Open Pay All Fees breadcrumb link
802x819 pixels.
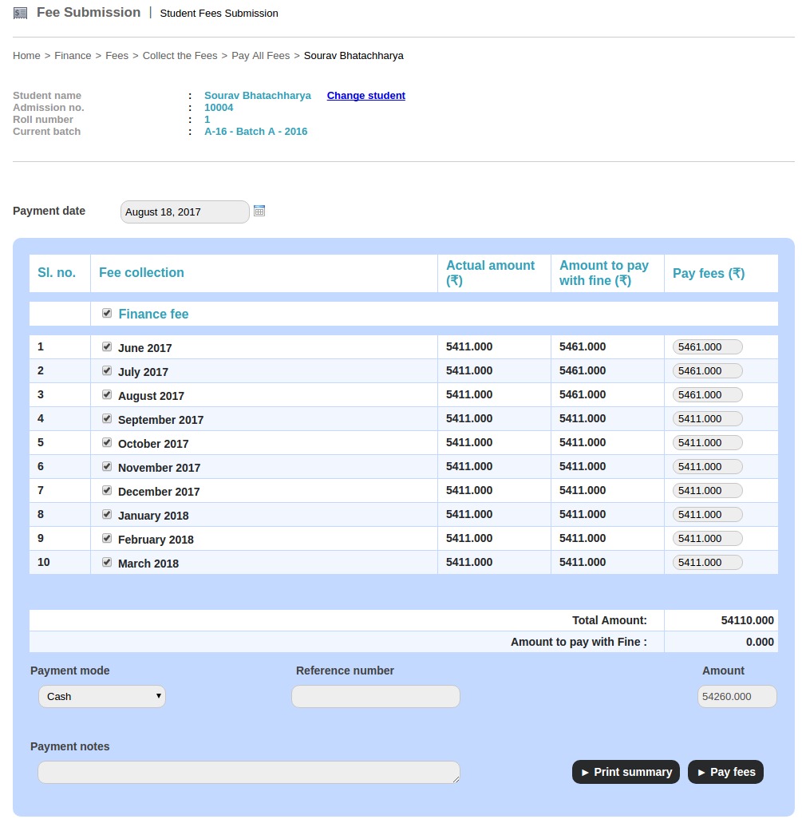(x=260, y=56)
